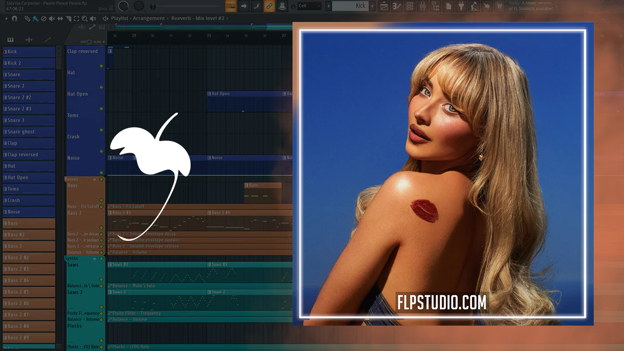Screen dimensions: 624x351
Task: Select the Slice tool
Action: (x=68, y=19)
